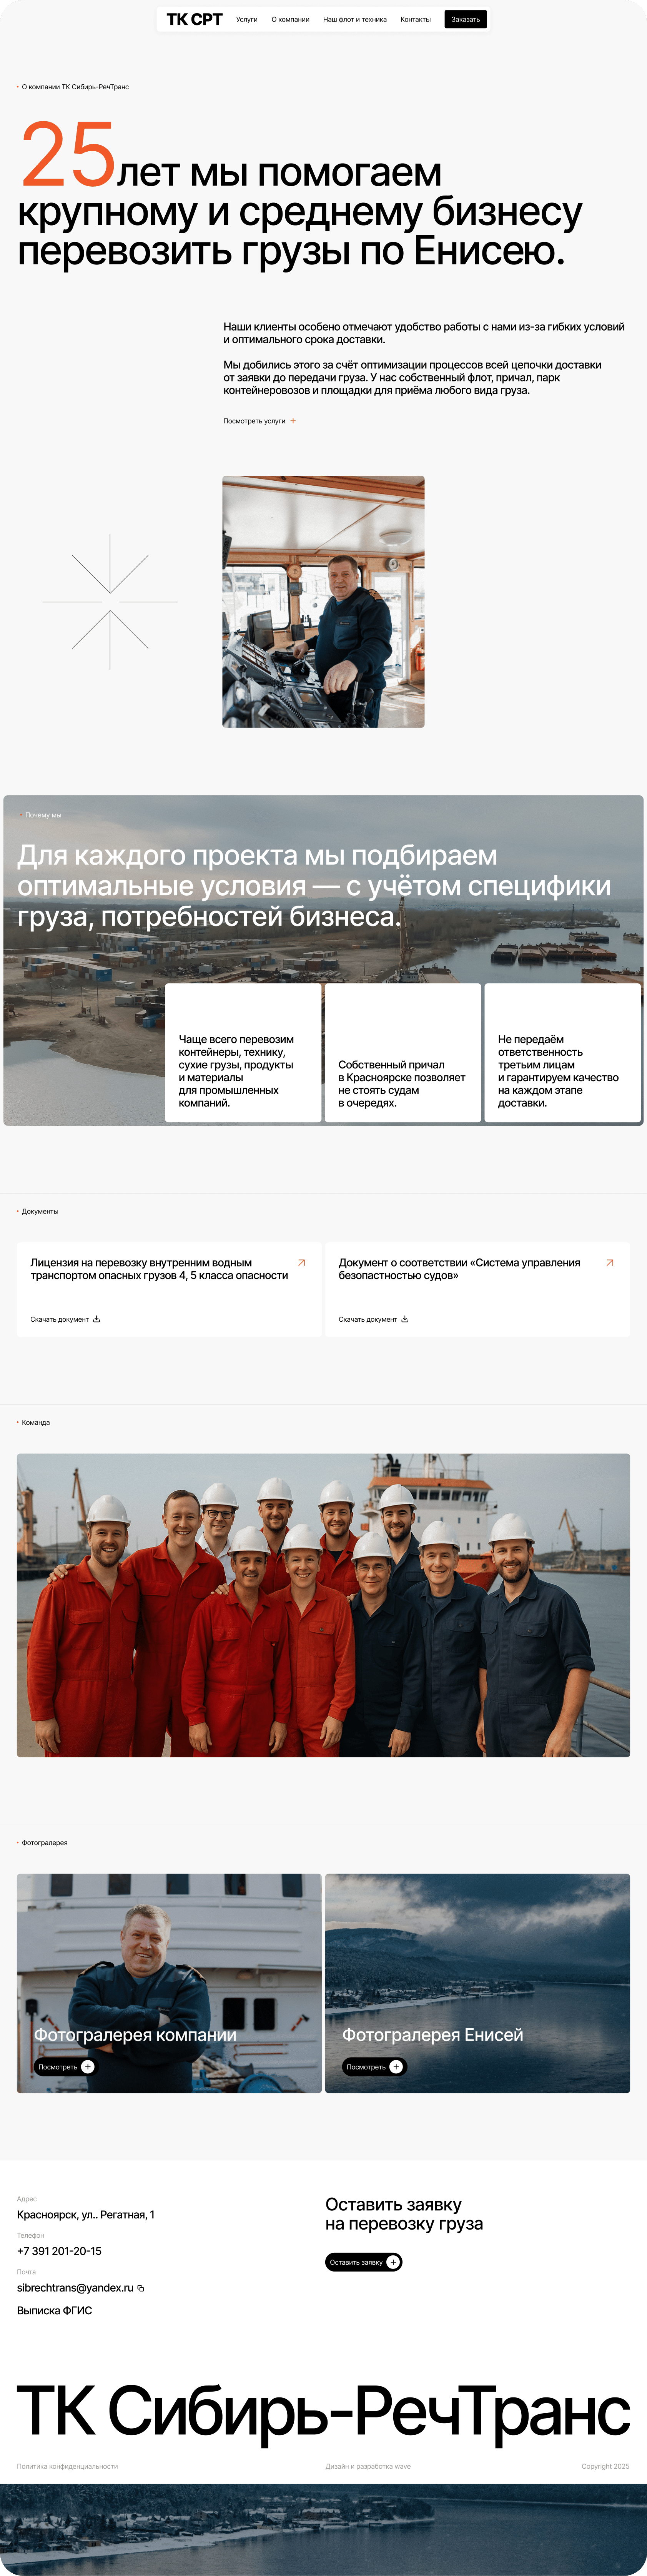The width and height of the screenshot is (647, 2576).
Task: Click heading Для каждого проекта мы подбираем
Action: click(x=314, y=886)
